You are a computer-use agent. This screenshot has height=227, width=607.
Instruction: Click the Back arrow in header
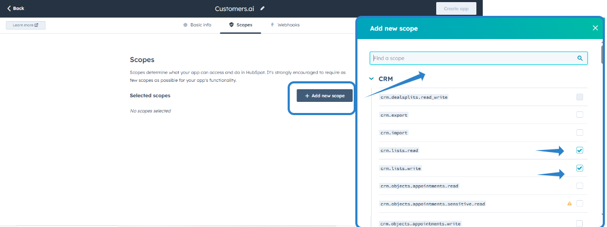point(10,8)
